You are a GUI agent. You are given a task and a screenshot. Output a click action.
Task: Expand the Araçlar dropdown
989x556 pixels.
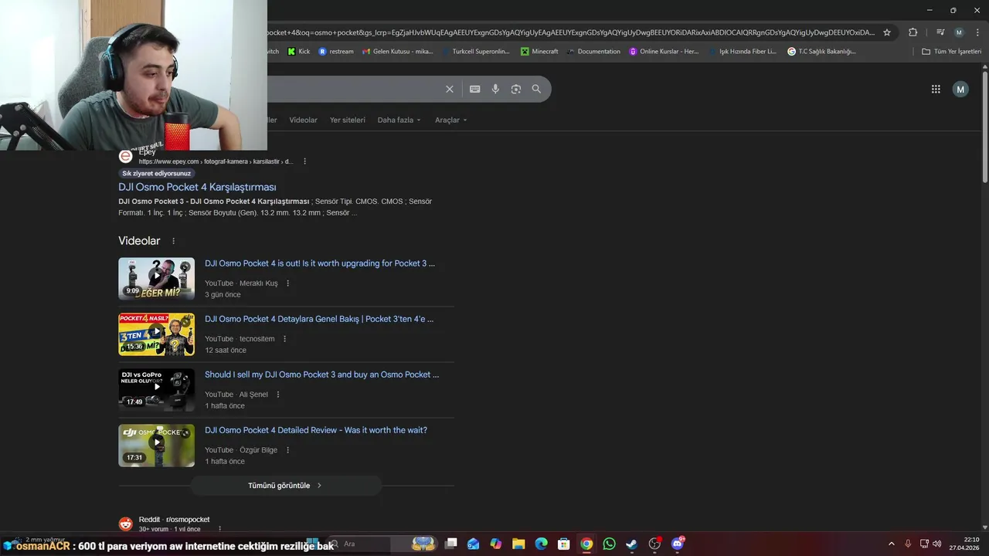coord(450,120)
